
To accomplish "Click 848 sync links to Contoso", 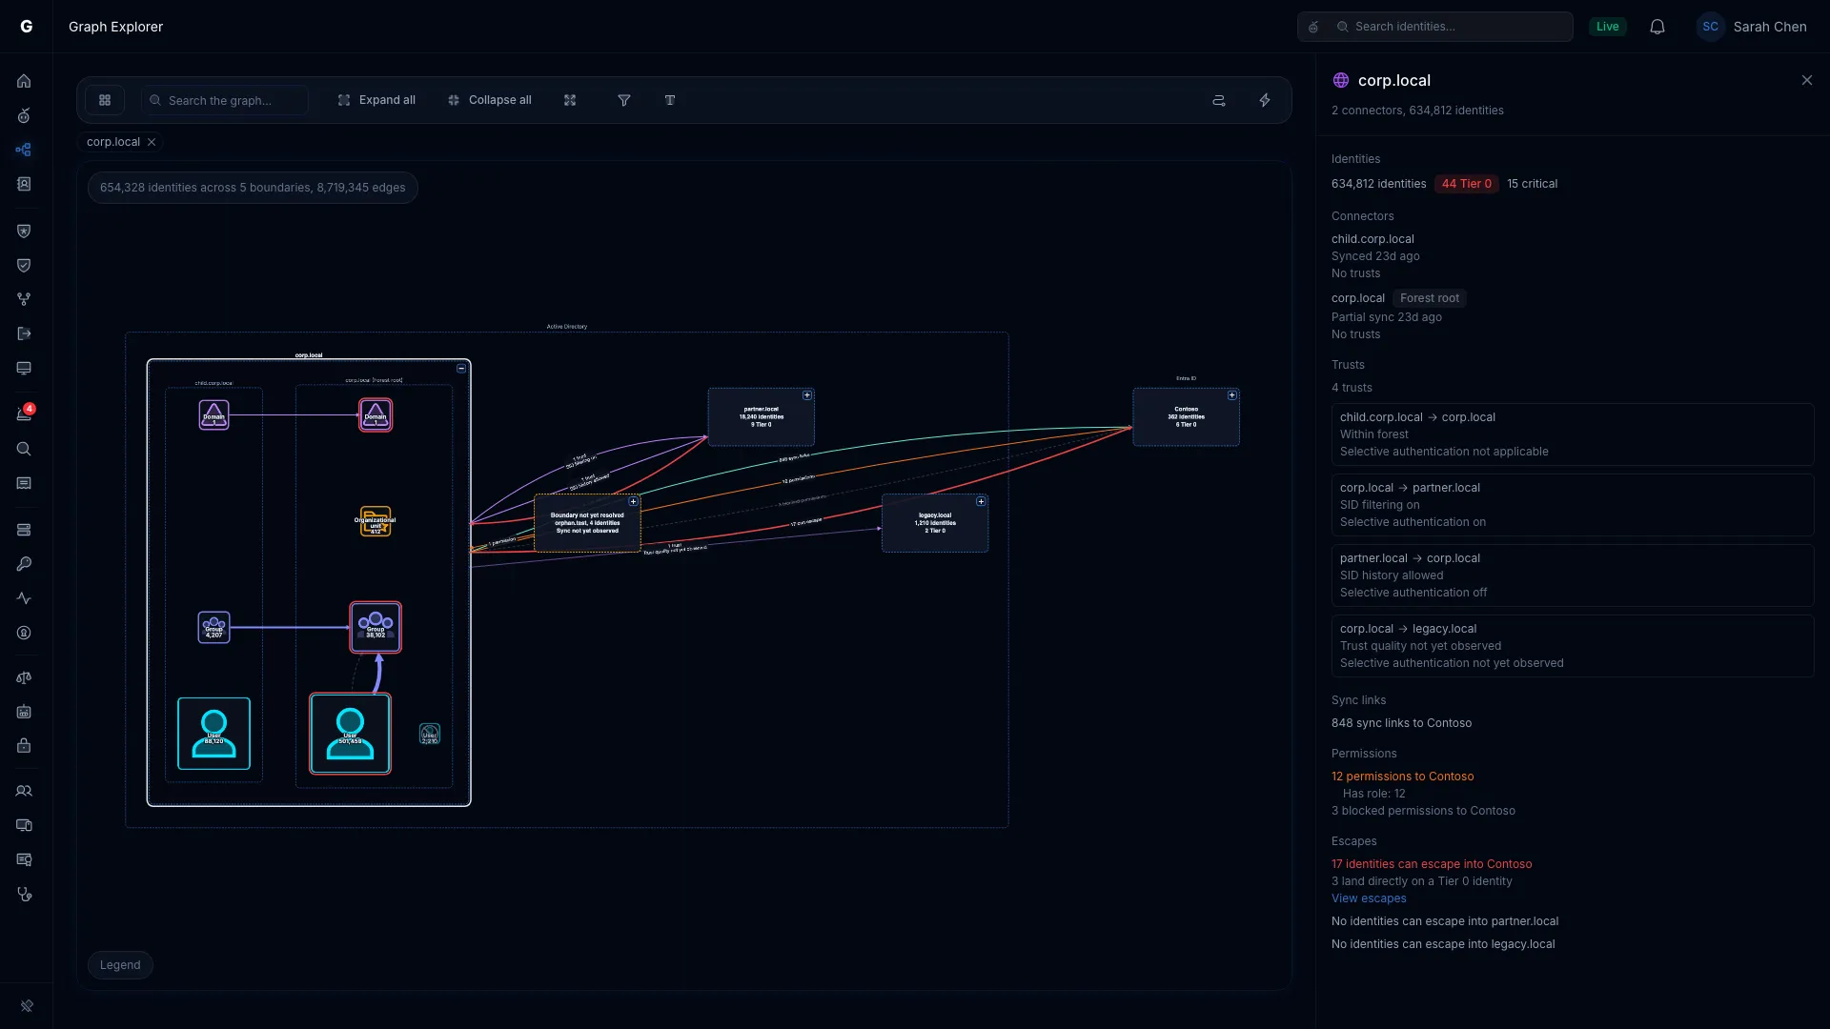I will [1401, 723].
